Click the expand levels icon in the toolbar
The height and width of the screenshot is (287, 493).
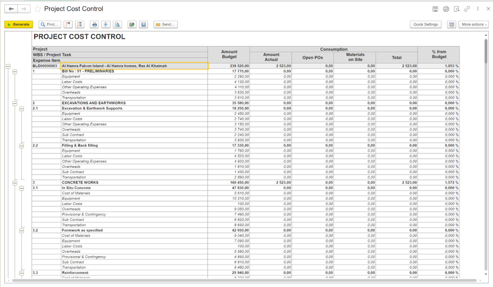point(80,24)
